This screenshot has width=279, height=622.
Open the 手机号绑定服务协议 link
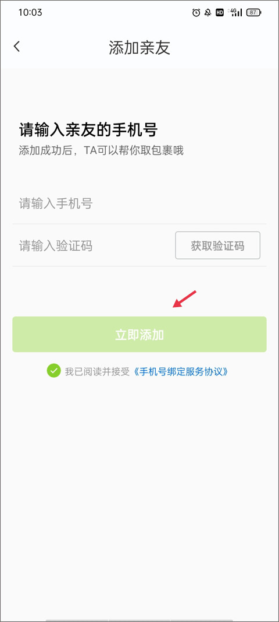(x=180, y=371)
